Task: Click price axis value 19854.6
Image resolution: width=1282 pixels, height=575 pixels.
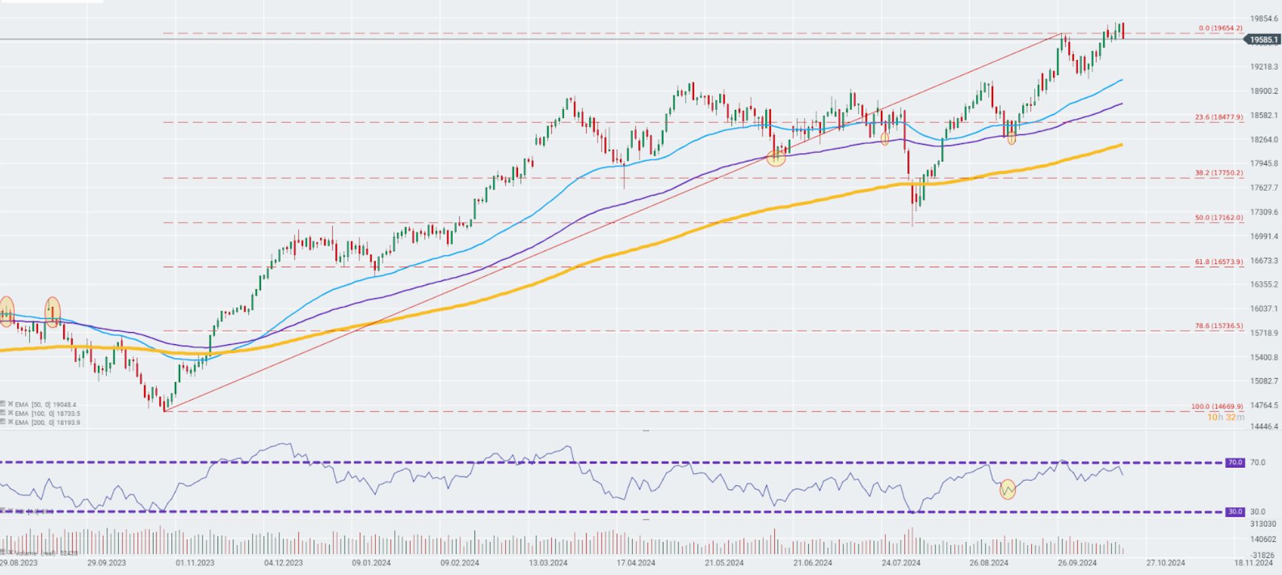Action: 1264,19
